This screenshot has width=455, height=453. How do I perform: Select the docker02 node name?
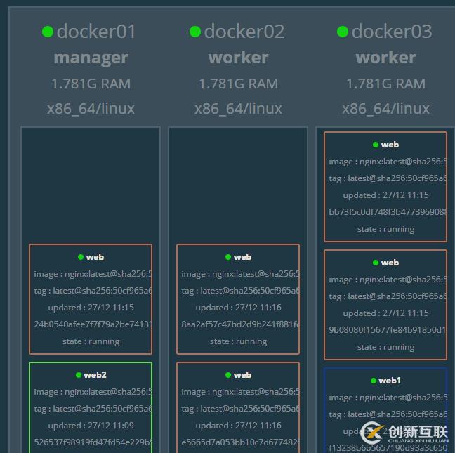[x=244, y=32]
